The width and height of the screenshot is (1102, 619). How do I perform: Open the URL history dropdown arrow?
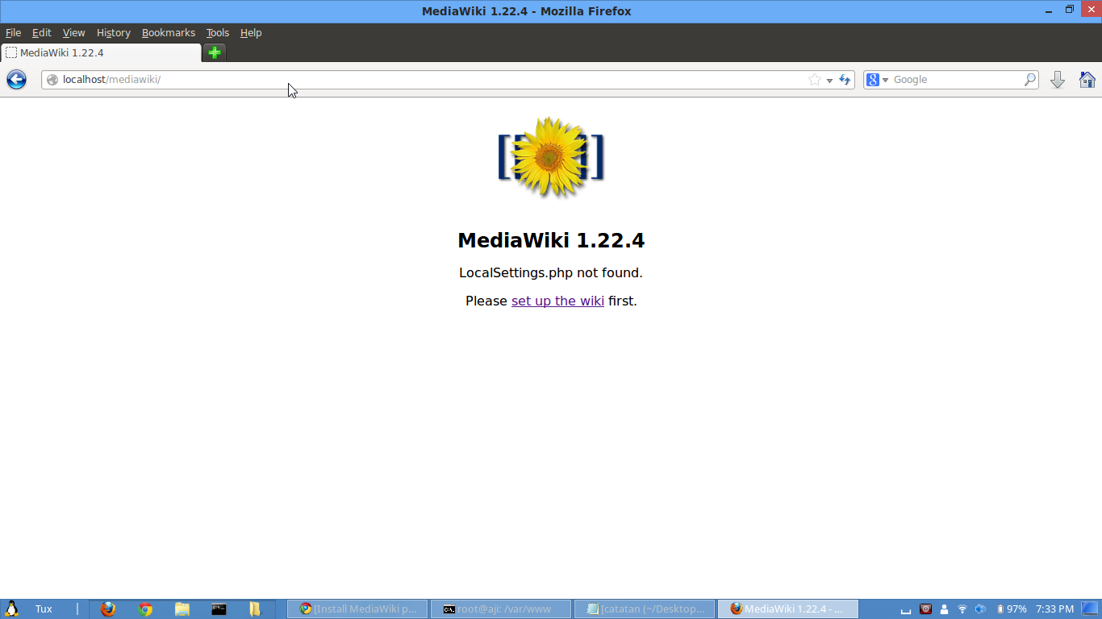coord(829,80)
